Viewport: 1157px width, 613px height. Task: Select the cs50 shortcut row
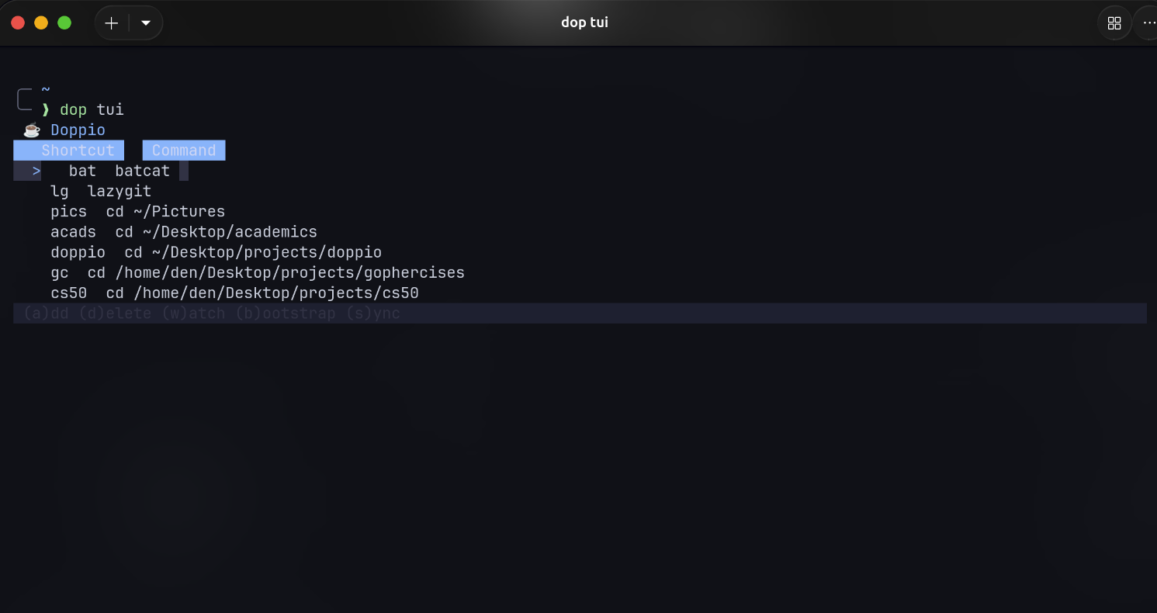(234, 293)
